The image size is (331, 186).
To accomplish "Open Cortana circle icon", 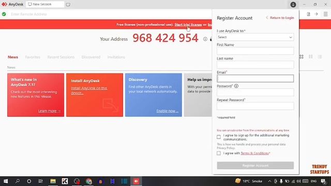I will [x=29, y=181].
